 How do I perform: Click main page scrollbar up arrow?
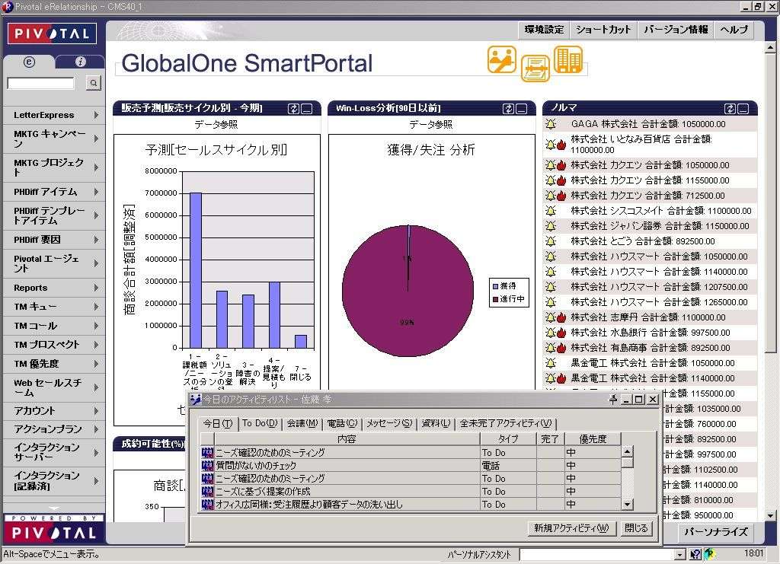(x=771, y=47)
